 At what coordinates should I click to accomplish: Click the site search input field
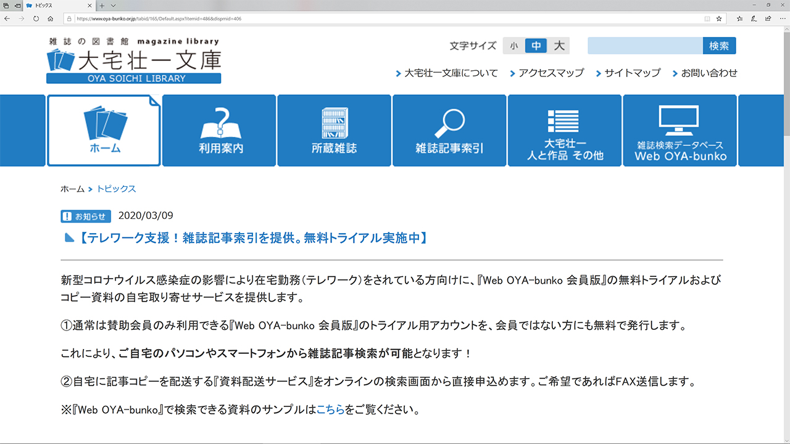coord(645,46)
